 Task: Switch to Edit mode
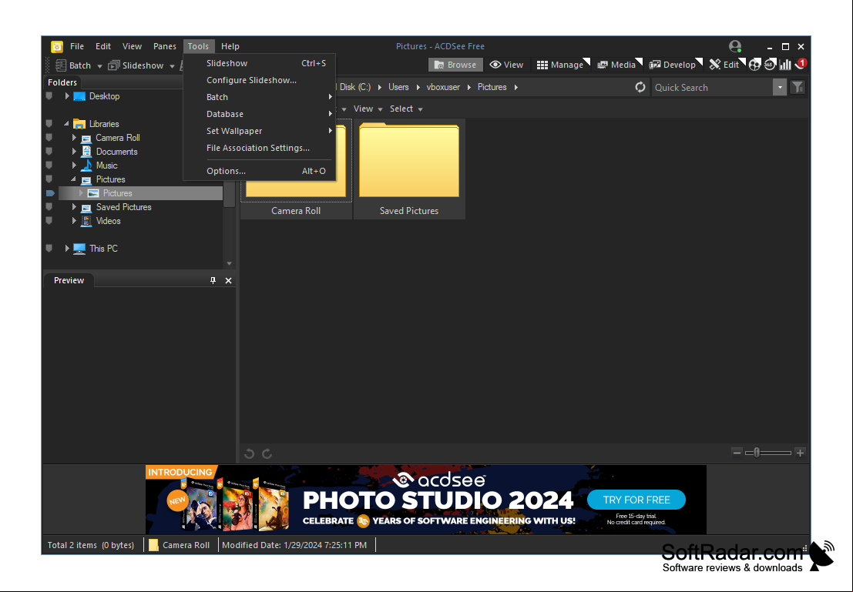point(724,65)
